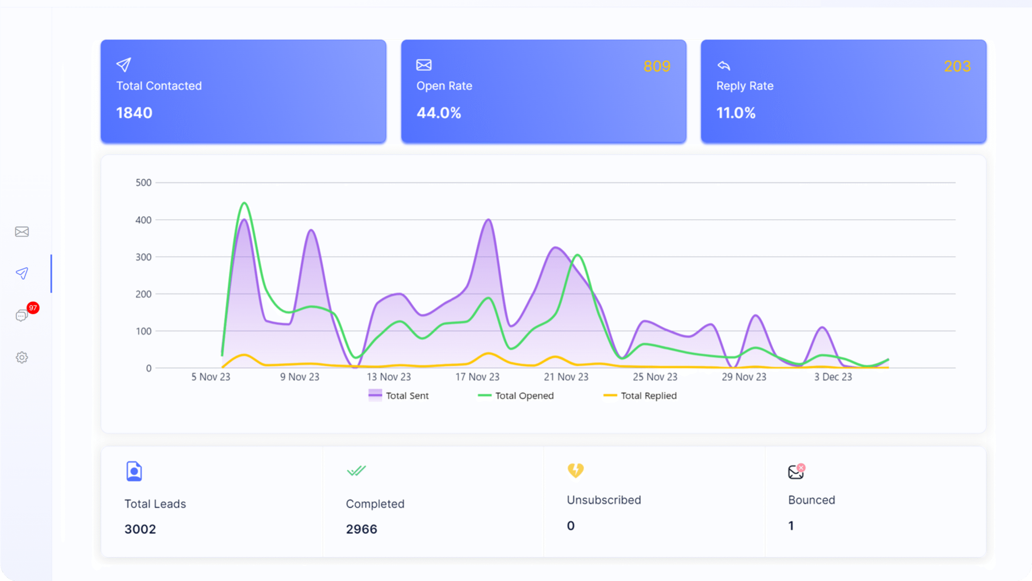This screenshot has height=581, width=1032.
Task: Click the Unsubscribed broken heart icon
Action: [x=576, y=470]
